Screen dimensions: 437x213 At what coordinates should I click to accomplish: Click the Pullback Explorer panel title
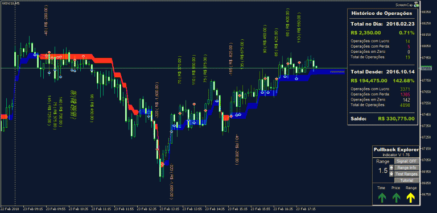click(x=396, y=149)
